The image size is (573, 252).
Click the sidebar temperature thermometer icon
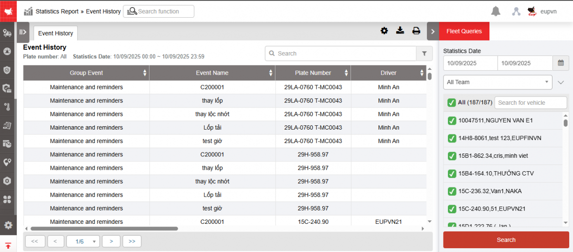click(x=7, y=106)
